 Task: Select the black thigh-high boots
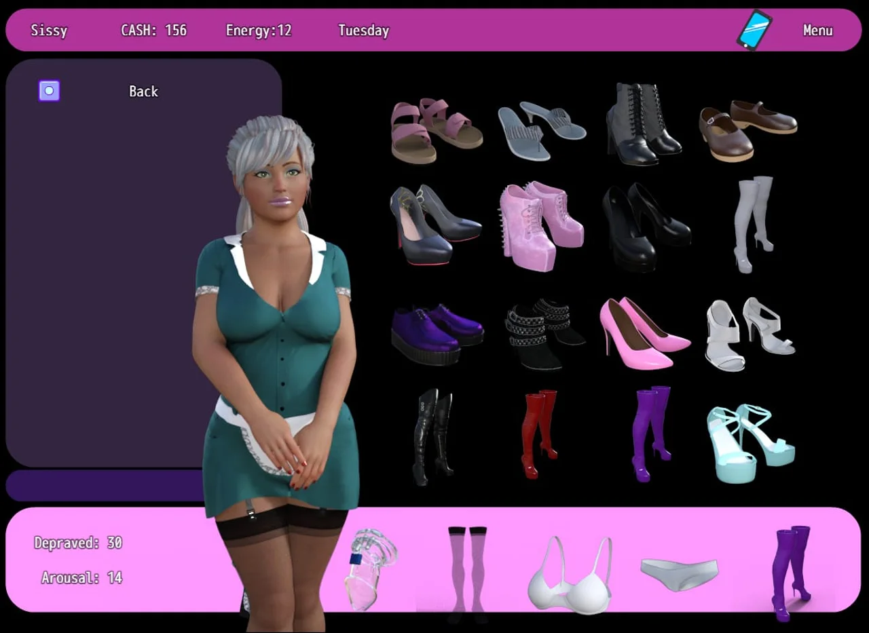coord(432,436)
